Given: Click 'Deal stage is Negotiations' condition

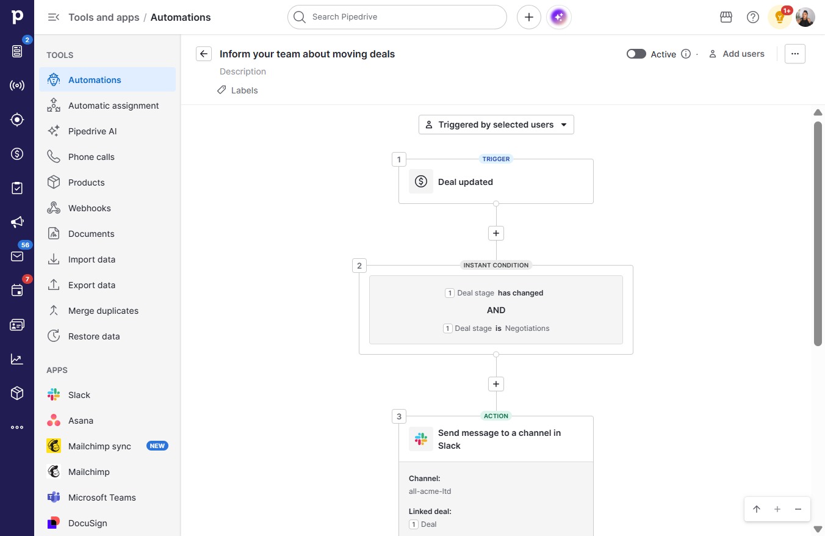Looking at the screenshot, I should pos(496,328).
